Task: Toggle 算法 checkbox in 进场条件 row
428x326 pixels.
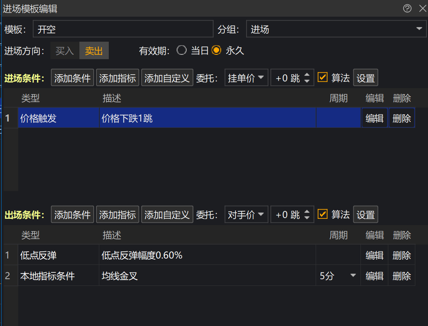Action: (x=323, y=77)
